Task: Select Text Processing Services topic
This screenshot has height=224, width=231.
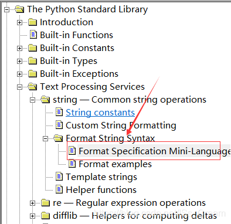Action: (x=92, y=87)
